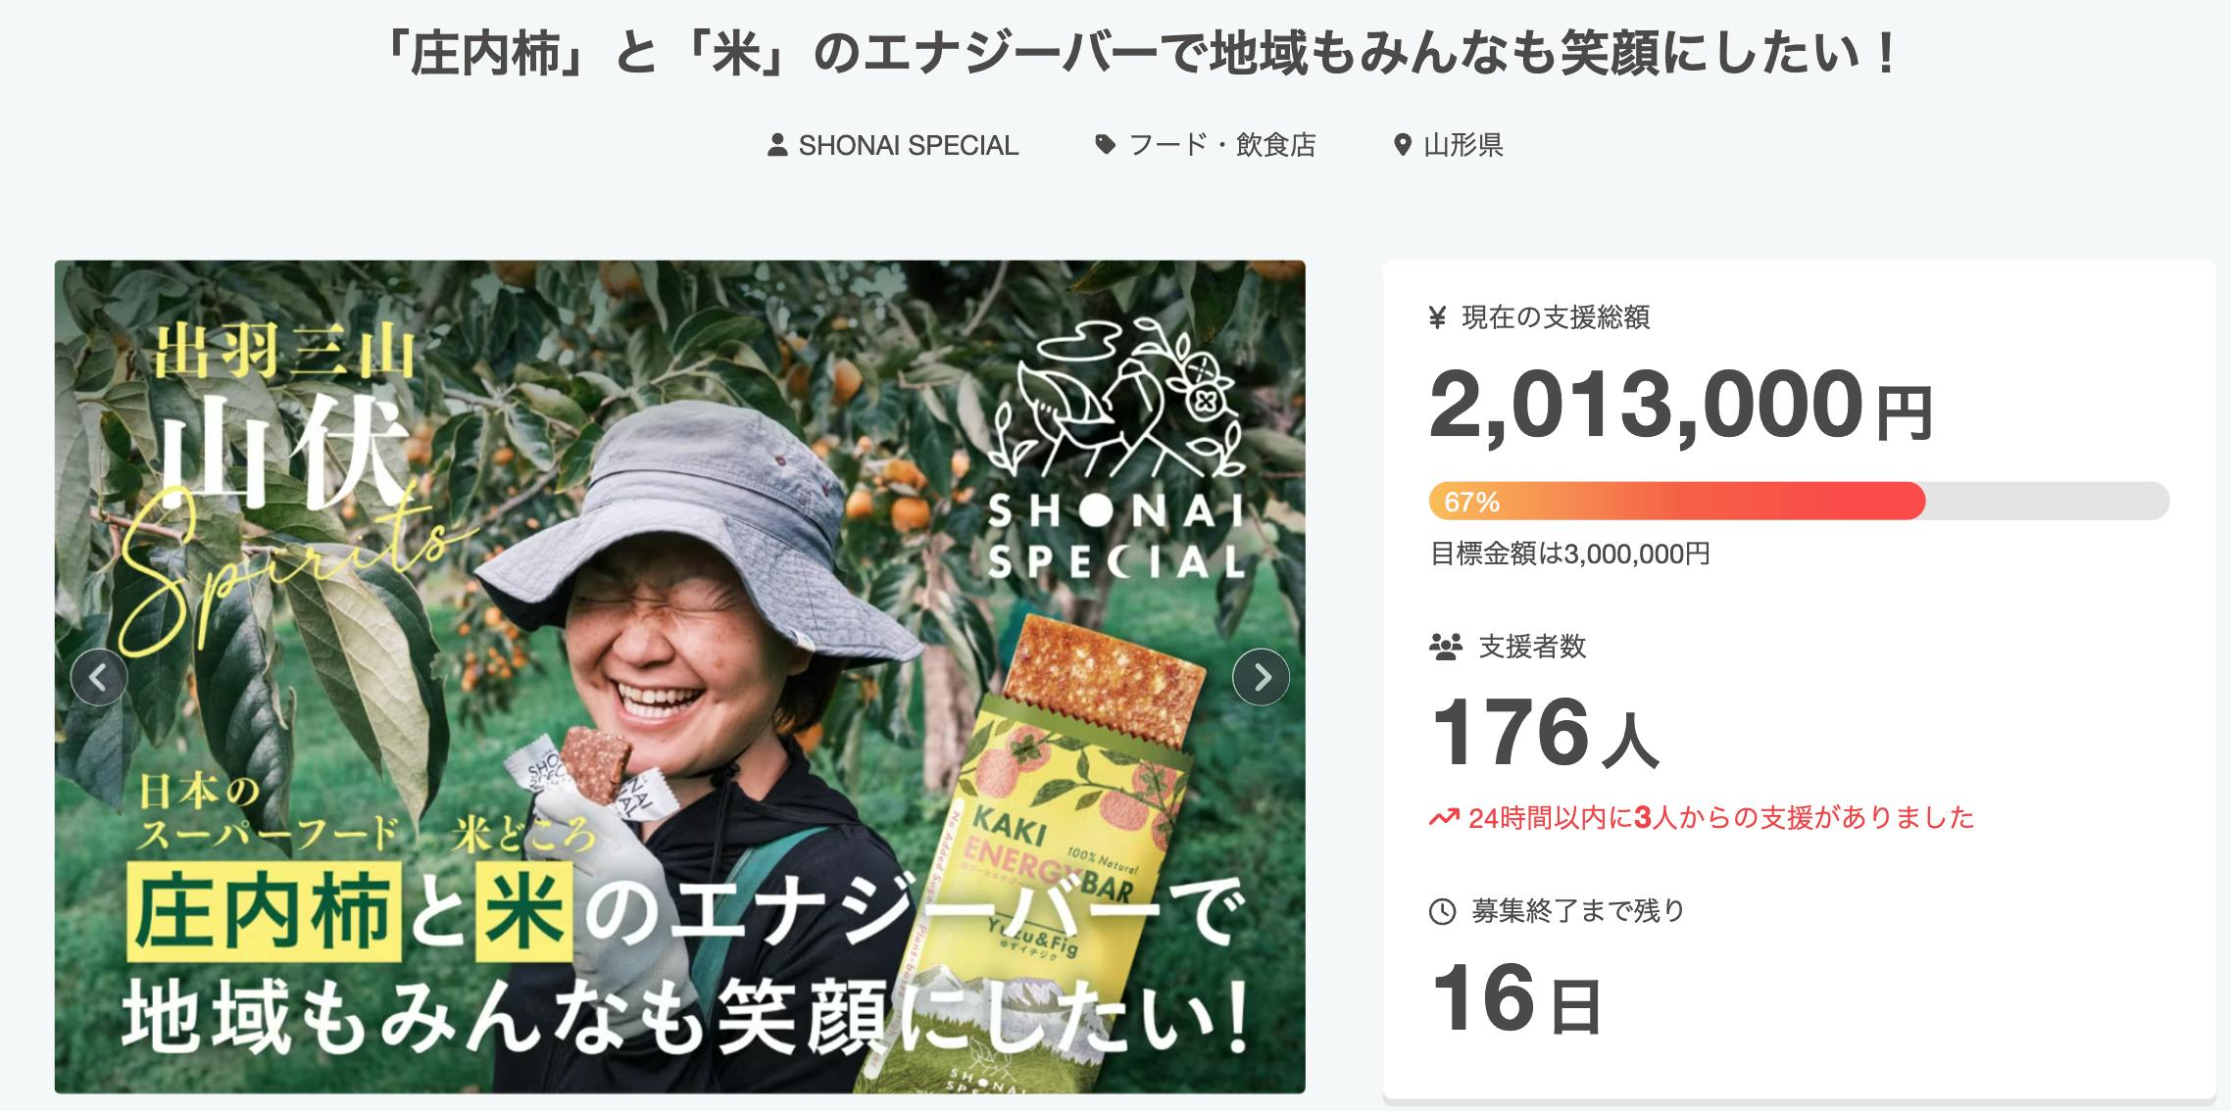Click the yen icon beside 現在の支援総額
This screenshot has width=2231, height=1111.
1438,317
